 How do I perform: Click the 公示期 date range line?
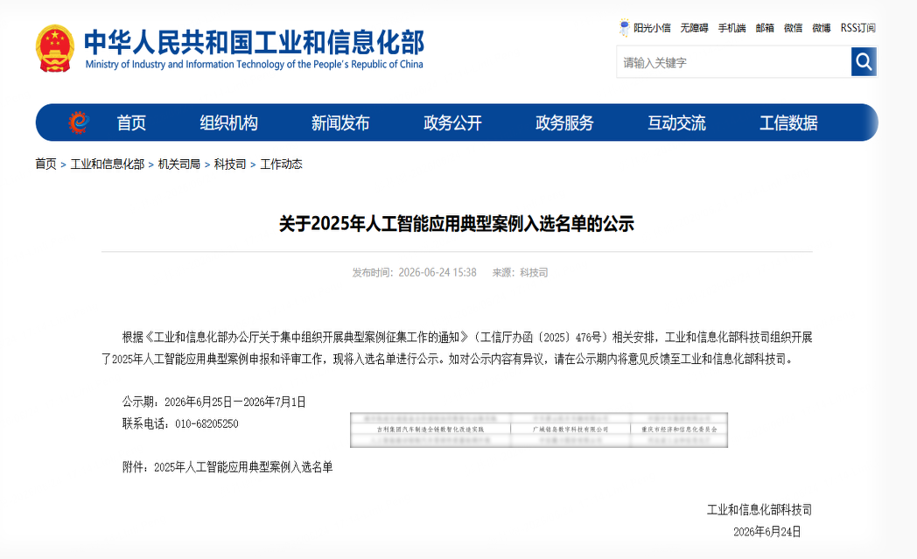point(214,402)
